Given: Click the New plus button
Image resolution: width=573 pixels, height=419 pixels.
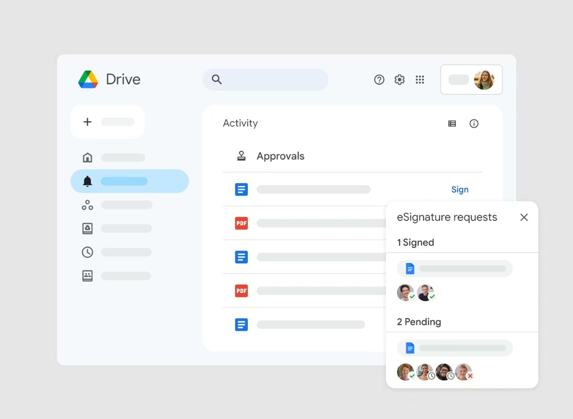Looking at the screenshot, I should click(x=108, y=122).
